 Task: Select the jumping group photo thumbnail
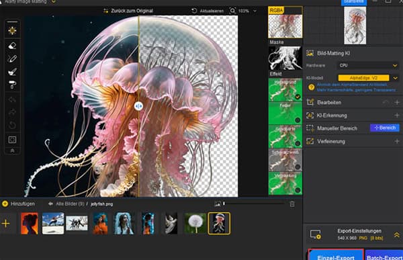[x=77, y=223]
